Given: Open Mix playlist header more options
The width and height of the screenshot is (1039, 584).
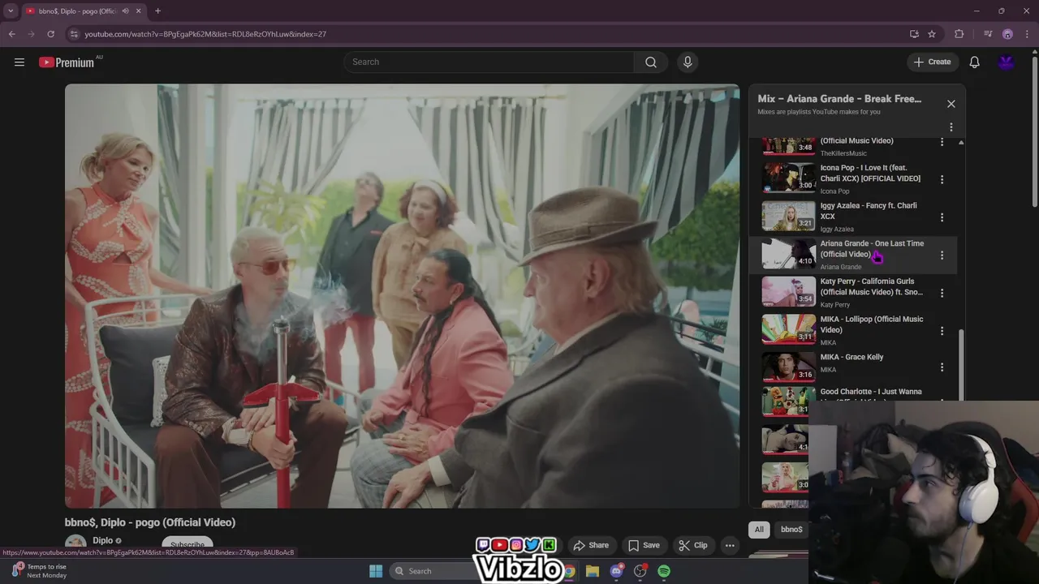Looking at the screenshot, I should [x=951, y=127].
